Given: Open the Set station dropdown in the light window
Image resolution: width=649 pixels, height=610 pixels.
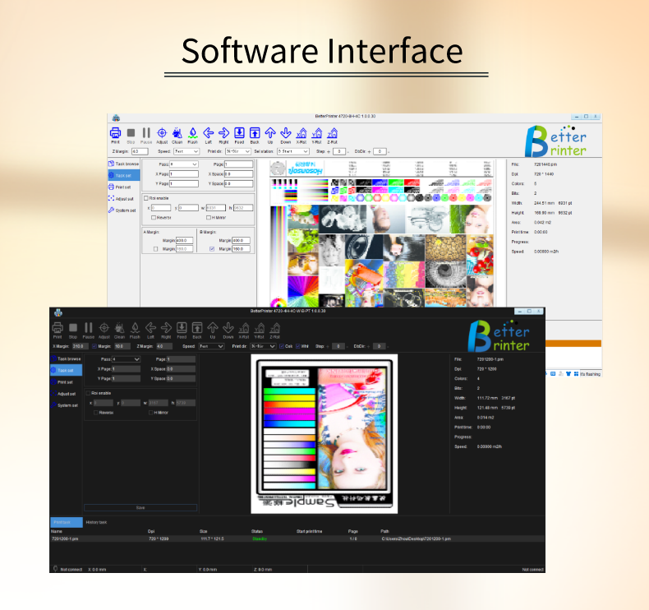Looking at the screenshot, I should click(295, 151).
